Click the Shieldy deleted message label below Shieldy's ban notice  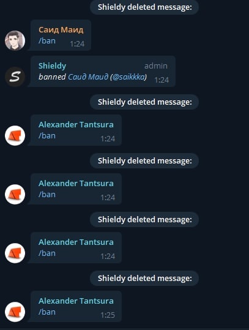(x=144, y=102)
